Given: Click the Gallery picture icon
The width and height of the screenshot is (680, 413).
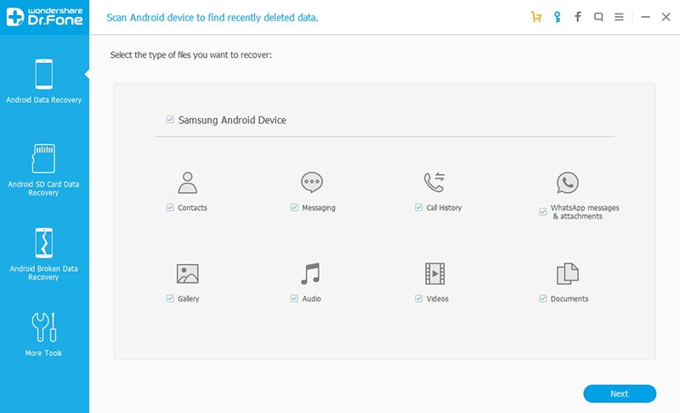Looking at the screenshot, I should pos(187,274).
